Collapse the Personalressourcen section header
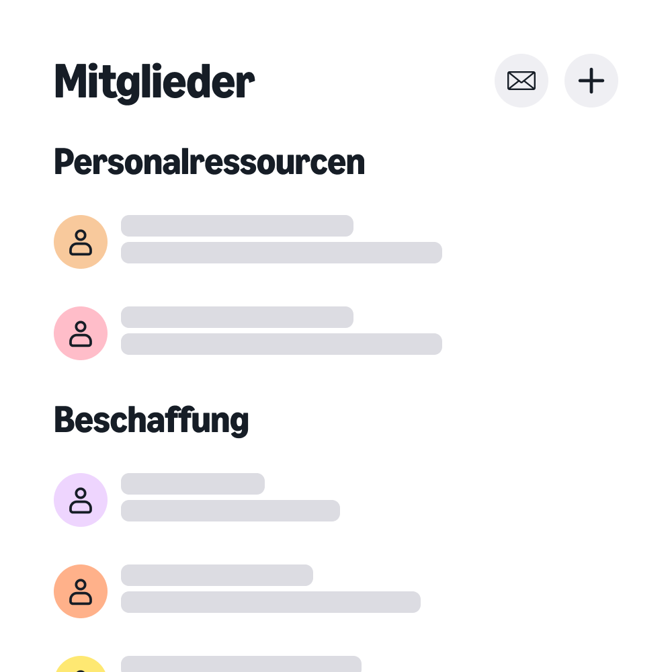 click(209, 161)
